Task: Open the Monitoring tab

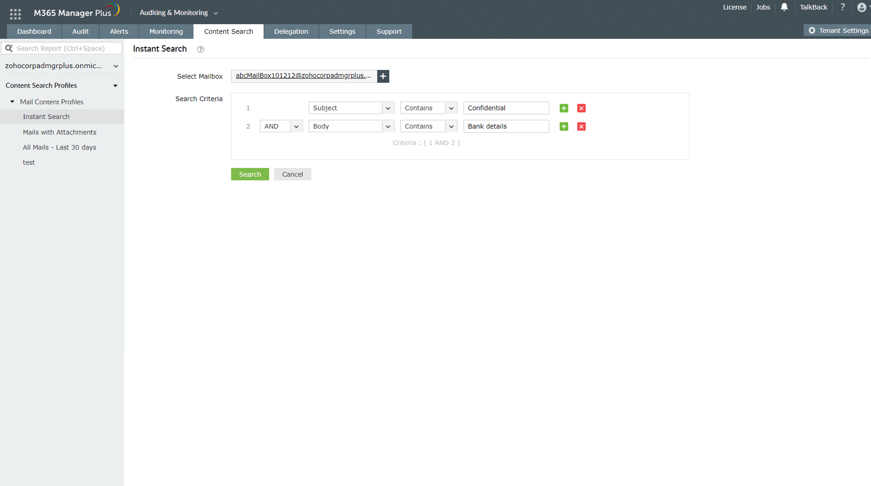Action: click(166, 32)
